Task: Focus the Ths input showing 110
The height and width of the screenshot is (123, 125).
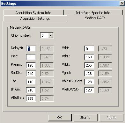Action: coord(31,82)
